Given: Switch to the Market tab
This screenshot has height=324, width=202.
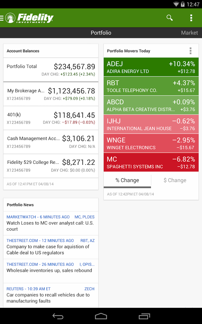Looking at the screenshot, I should tap(189, 33).
